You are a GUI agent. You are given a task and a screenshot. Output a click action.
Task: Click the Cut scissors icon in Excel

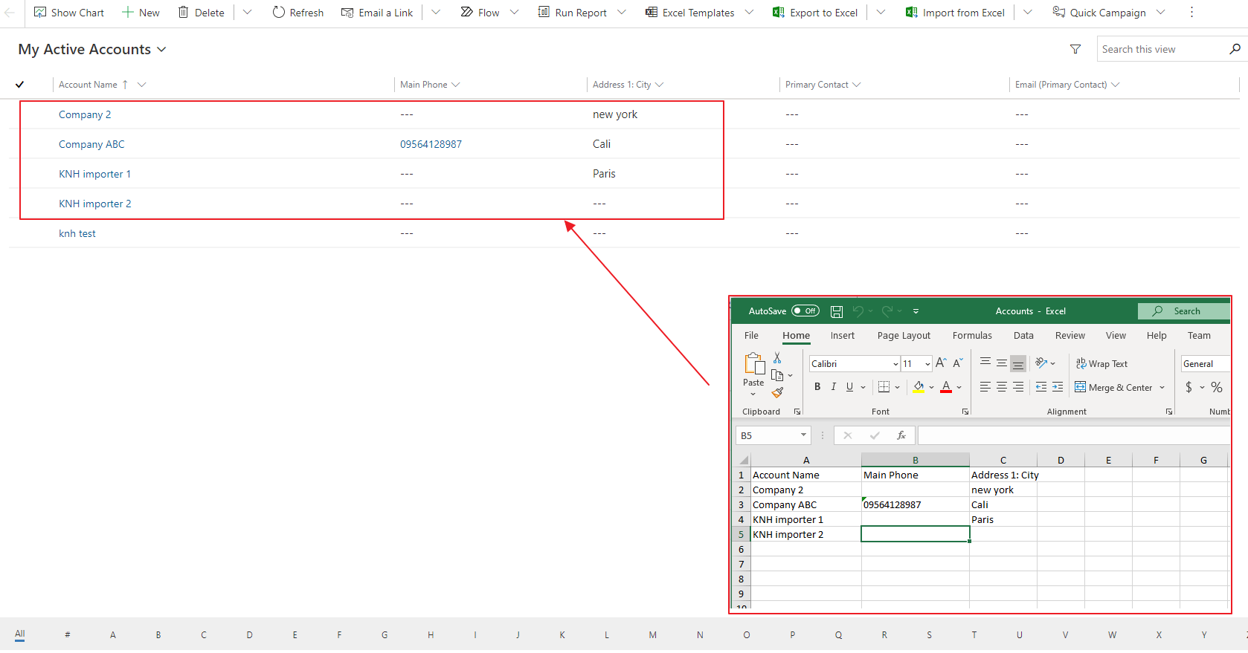[777, 358]
